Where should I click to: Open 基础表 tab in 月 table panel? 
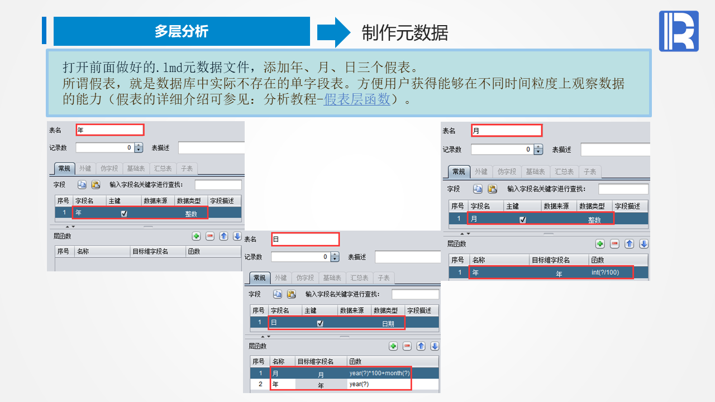[535, 171]
